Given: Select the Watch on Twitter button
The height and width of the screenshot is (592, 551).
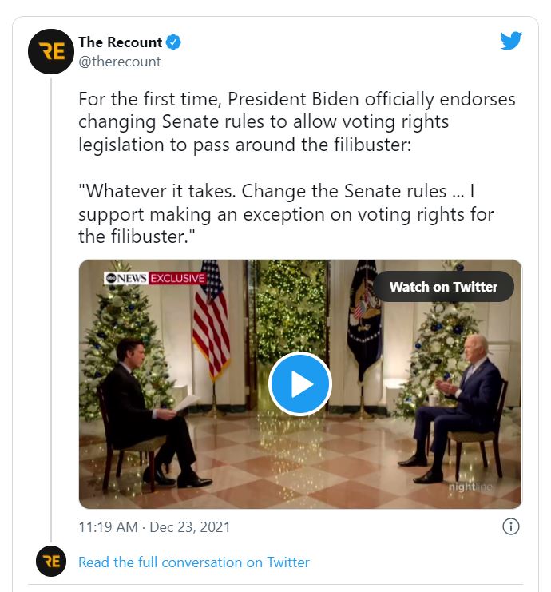Looking at the screenshot, I should [443, 287].
